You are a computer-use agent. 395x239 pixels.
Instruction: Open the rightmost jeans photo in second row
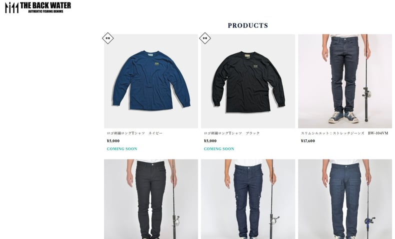tap(345, 199)
